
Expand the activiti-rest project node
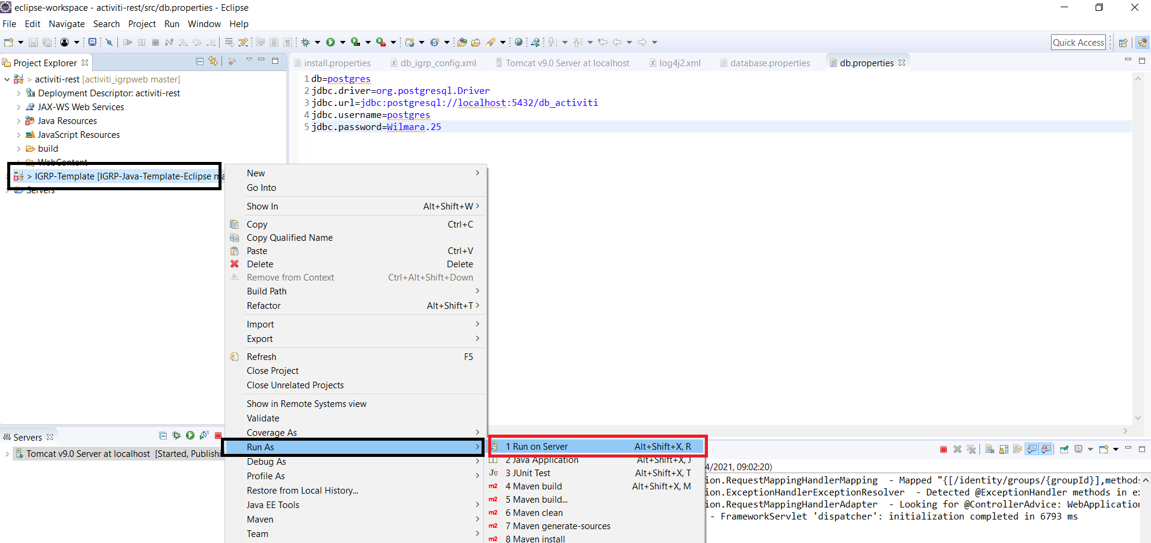click(7, 79)
